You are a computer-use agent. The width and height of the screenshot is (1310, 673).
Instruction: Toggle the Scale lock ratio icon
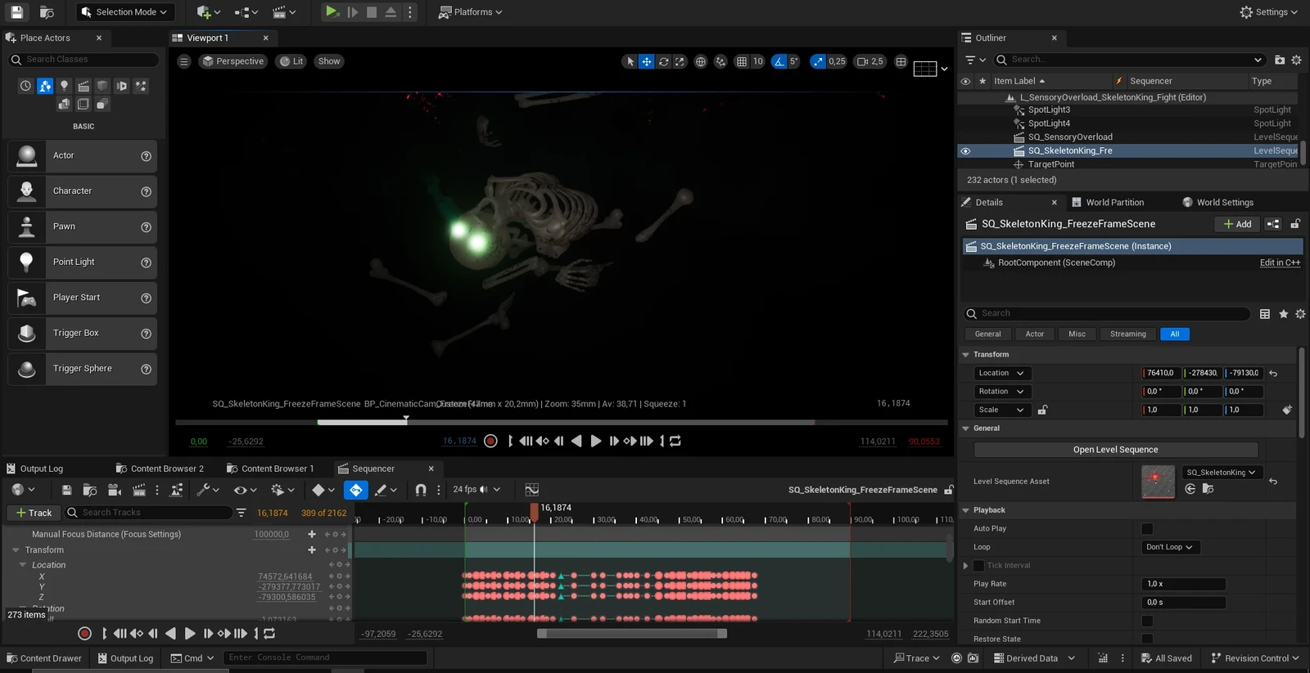(x=1042, y=410)
